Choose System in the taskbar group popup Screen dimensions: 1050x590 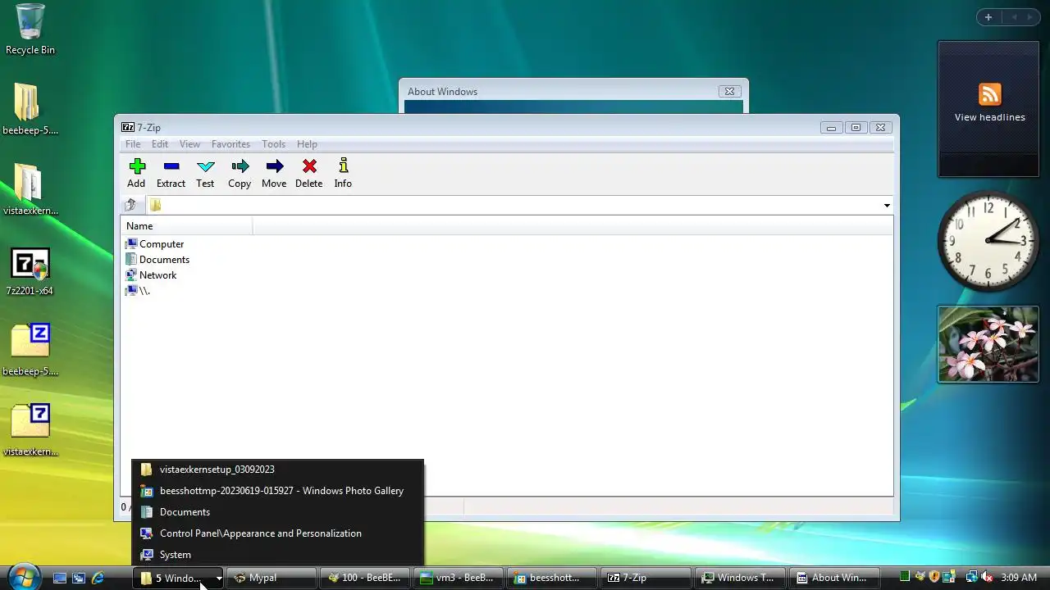pos(277,555)
